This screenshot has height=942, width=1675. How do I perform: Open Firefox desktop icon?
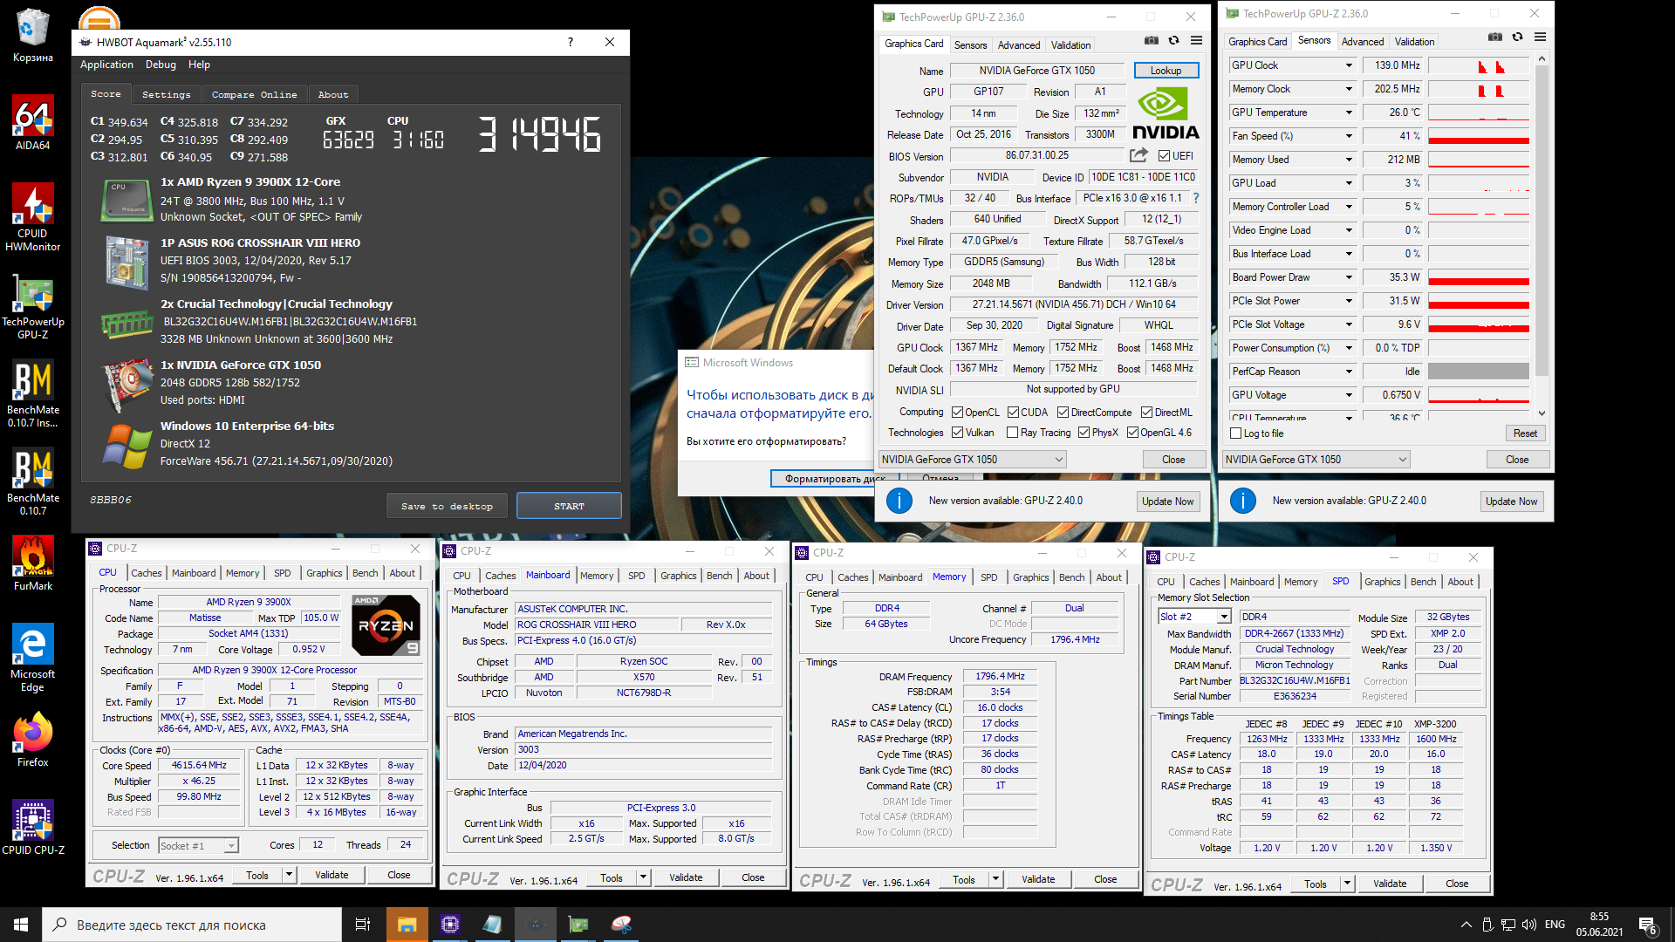click(x=32, y=740)
